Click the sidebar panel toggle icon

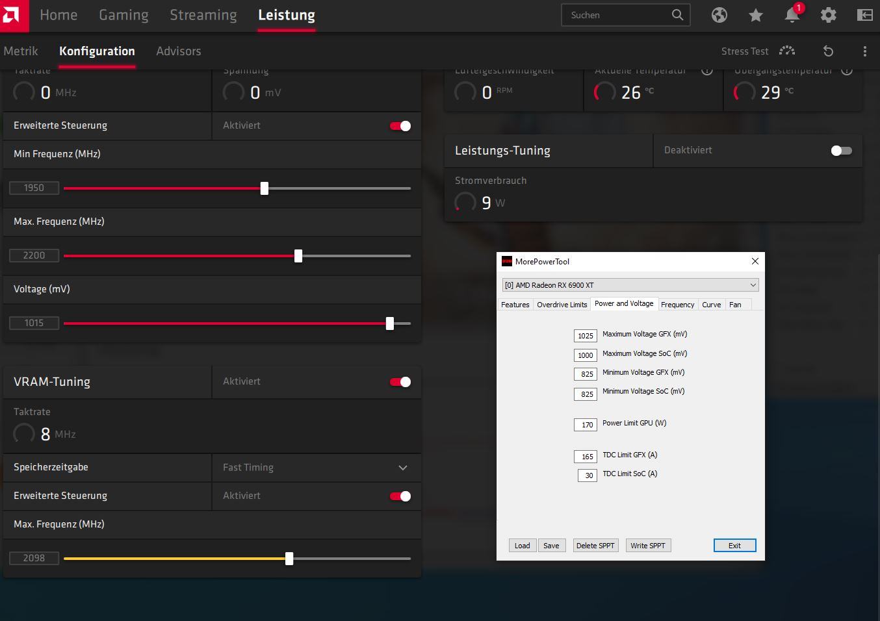[x=865, y=15]
